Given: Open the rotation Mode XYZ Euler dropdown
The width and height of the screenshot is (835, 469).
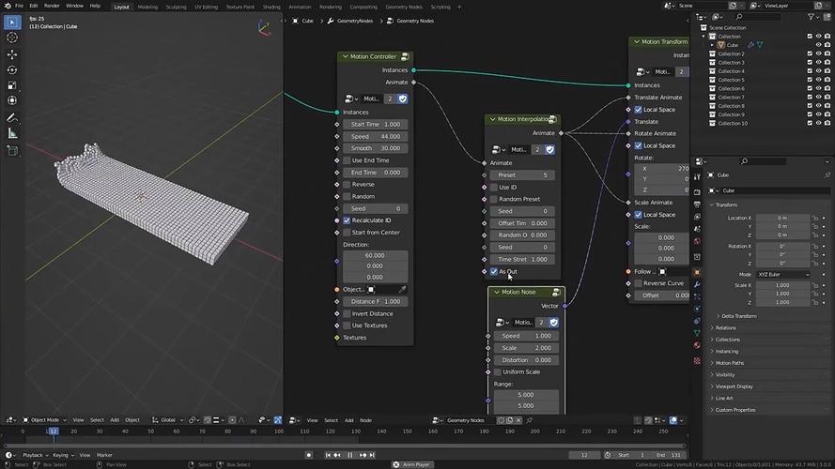Looking at the screenshot, I should click(782, 275).
